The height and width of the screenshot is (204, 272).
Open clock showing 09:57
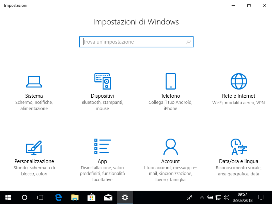point(242,197)
